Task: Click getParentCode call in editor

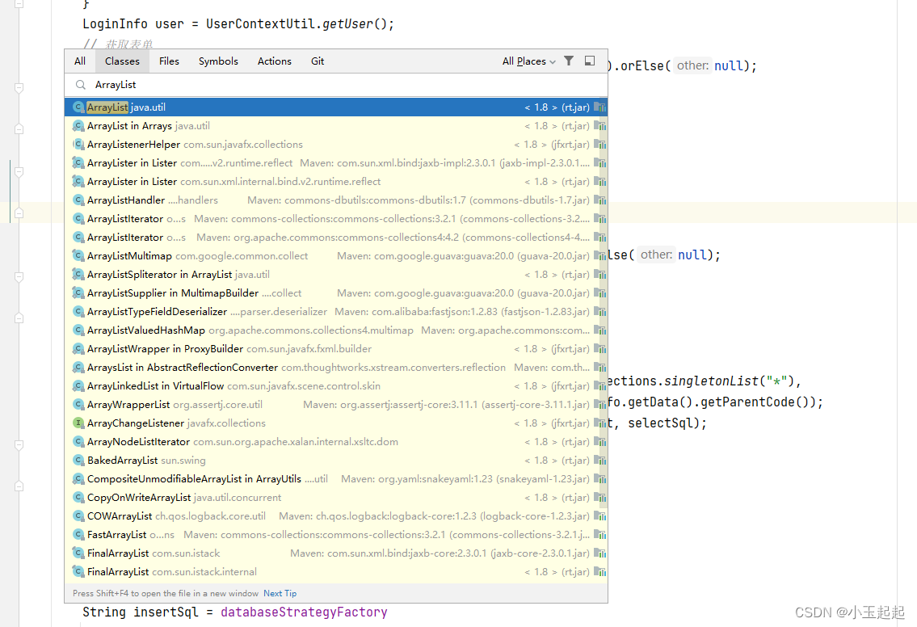Action: tap(747, 402)
